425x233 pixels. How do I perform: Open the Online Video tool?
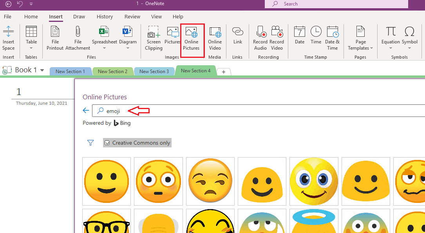tap(215, 38)
